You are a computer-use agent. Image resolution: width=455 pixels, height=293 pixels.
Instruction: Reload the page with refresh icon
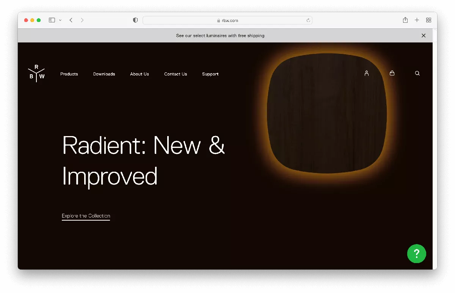coord(308,20)
